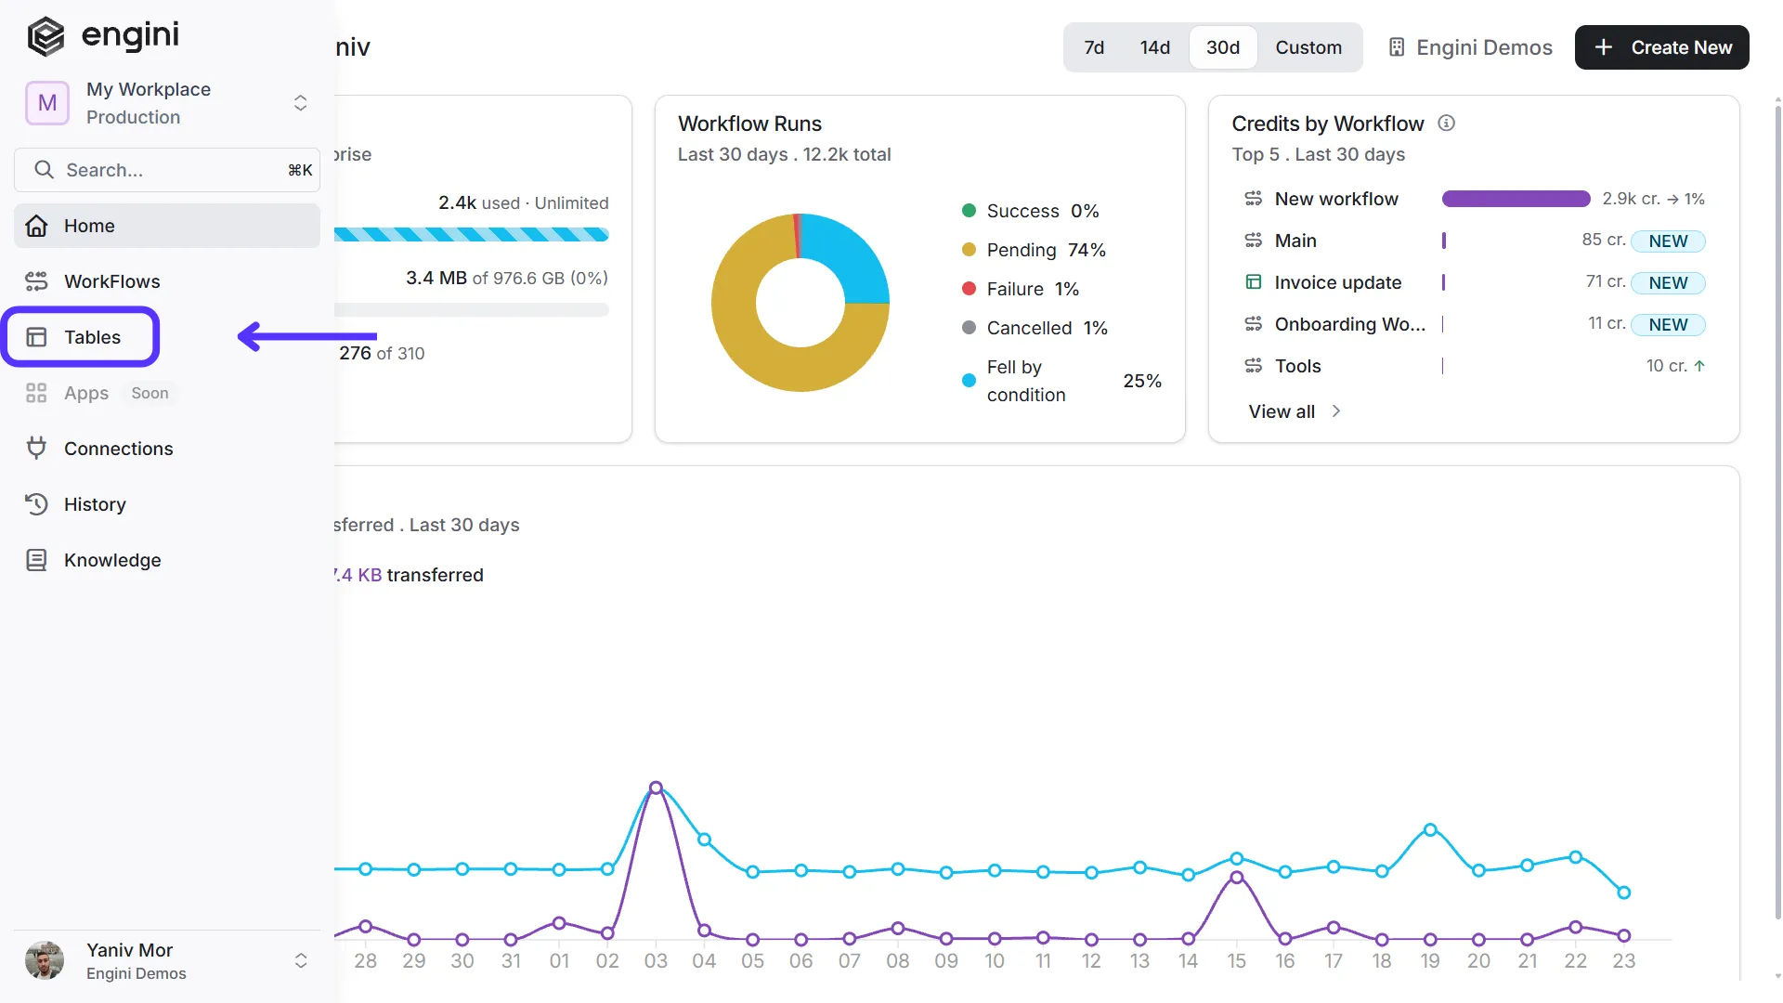
Task: Click the plus icon on Create New
Action: [x=1603, y=47]
